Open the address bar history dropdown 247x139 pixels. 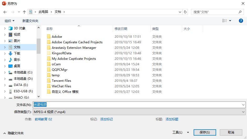point(180,12)
